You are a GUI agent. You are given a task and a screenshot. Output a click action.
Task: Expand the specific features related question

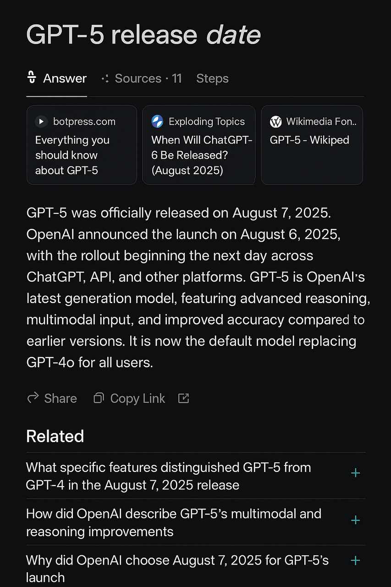[355, 473]
